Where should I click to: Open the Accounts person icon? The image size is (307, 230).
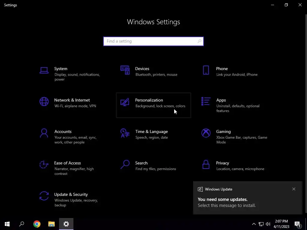click(44, 133)
